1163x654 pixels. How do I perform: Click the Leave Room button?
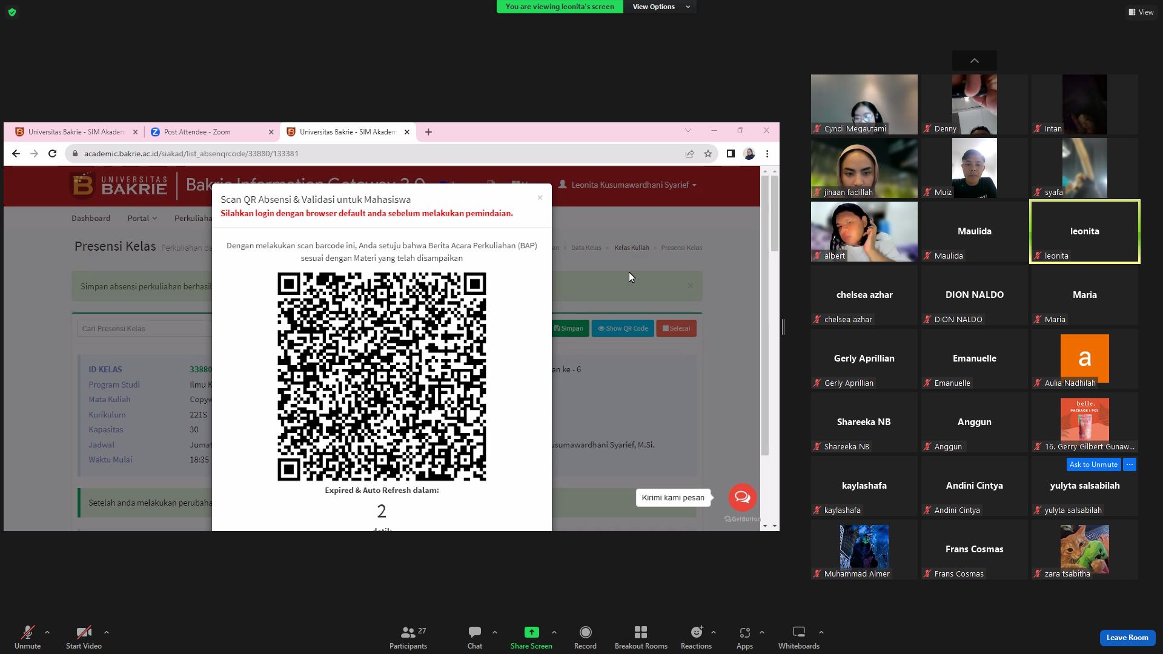click(1127, 638)
